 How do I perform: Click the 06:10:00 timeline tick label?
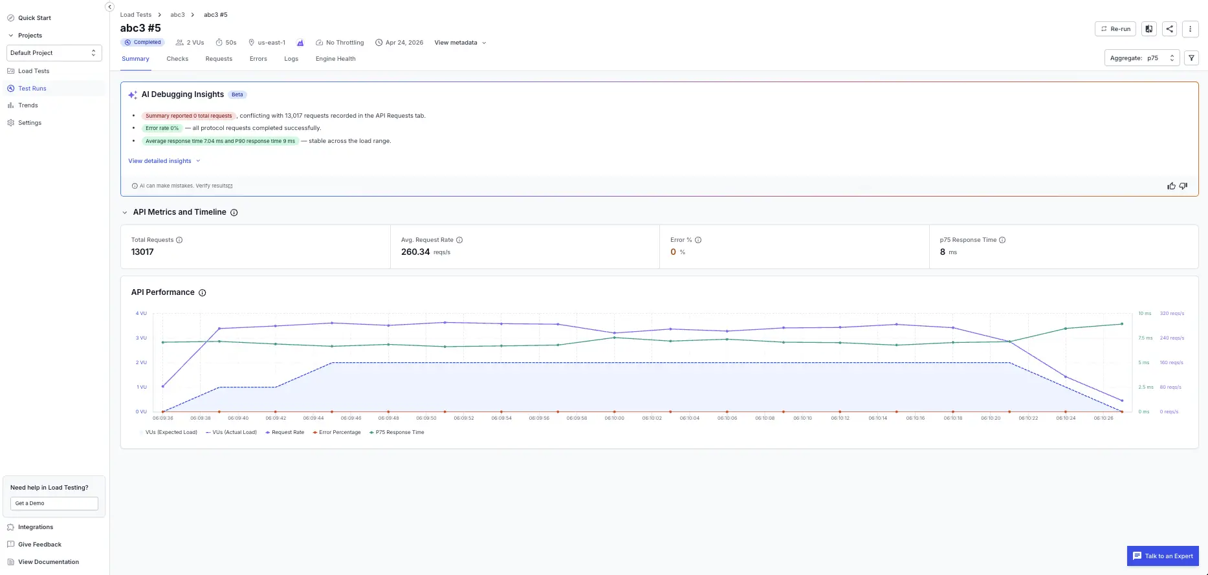[x=614, y=418]
